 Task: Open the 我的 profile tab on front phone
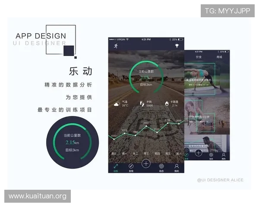coord(177,168)
